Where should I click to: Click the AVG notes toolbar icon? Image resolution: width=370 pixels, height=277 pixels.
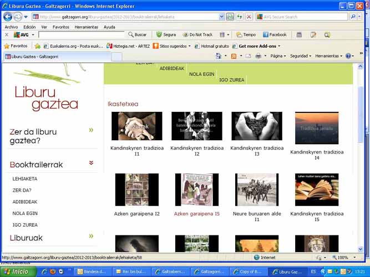pyautogui.click(x=313, y=35)
